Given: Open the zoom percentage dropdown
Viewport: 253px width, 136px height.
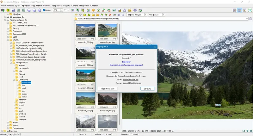Looking at the screenshot, I should 61,10.
